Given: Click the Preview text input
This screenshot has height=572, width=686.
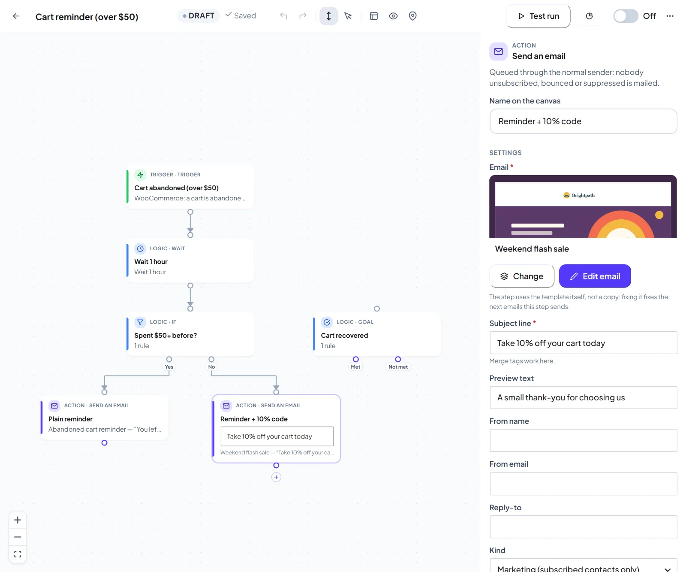Looking at the screenshot, I should tap(583, 397).
